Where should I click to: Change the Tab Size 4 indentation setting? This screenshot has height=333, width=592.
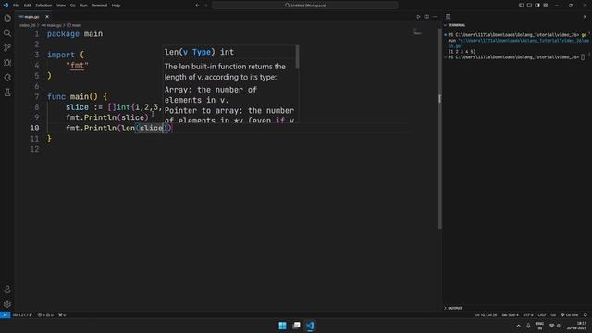pos(510,314)
